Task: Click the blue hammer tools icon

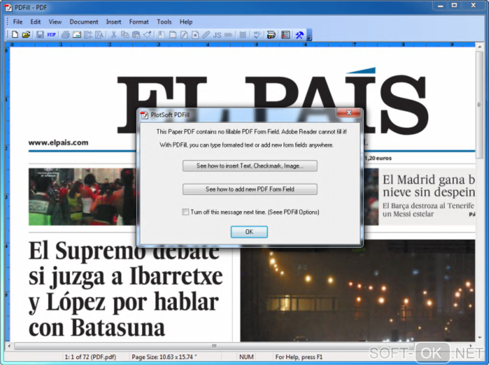Action: click(x=299, y=34)
